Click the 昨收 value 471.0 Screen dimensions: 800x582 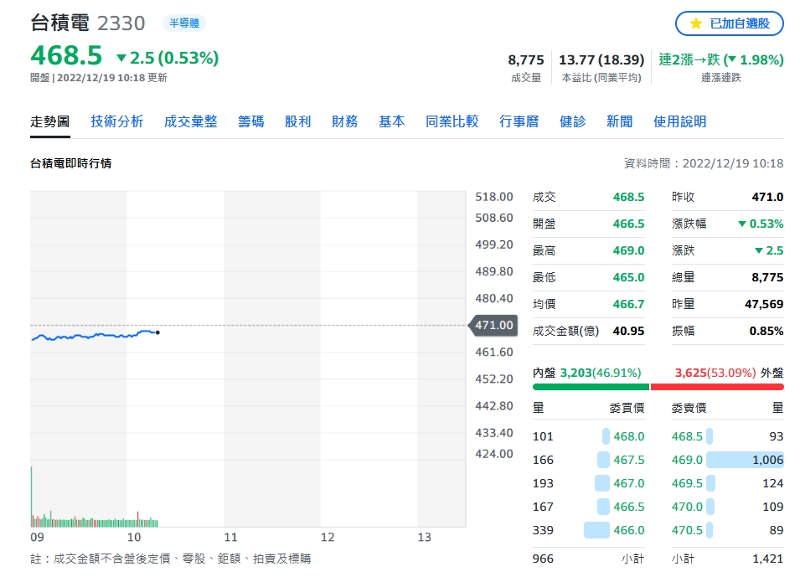[768, 197]
